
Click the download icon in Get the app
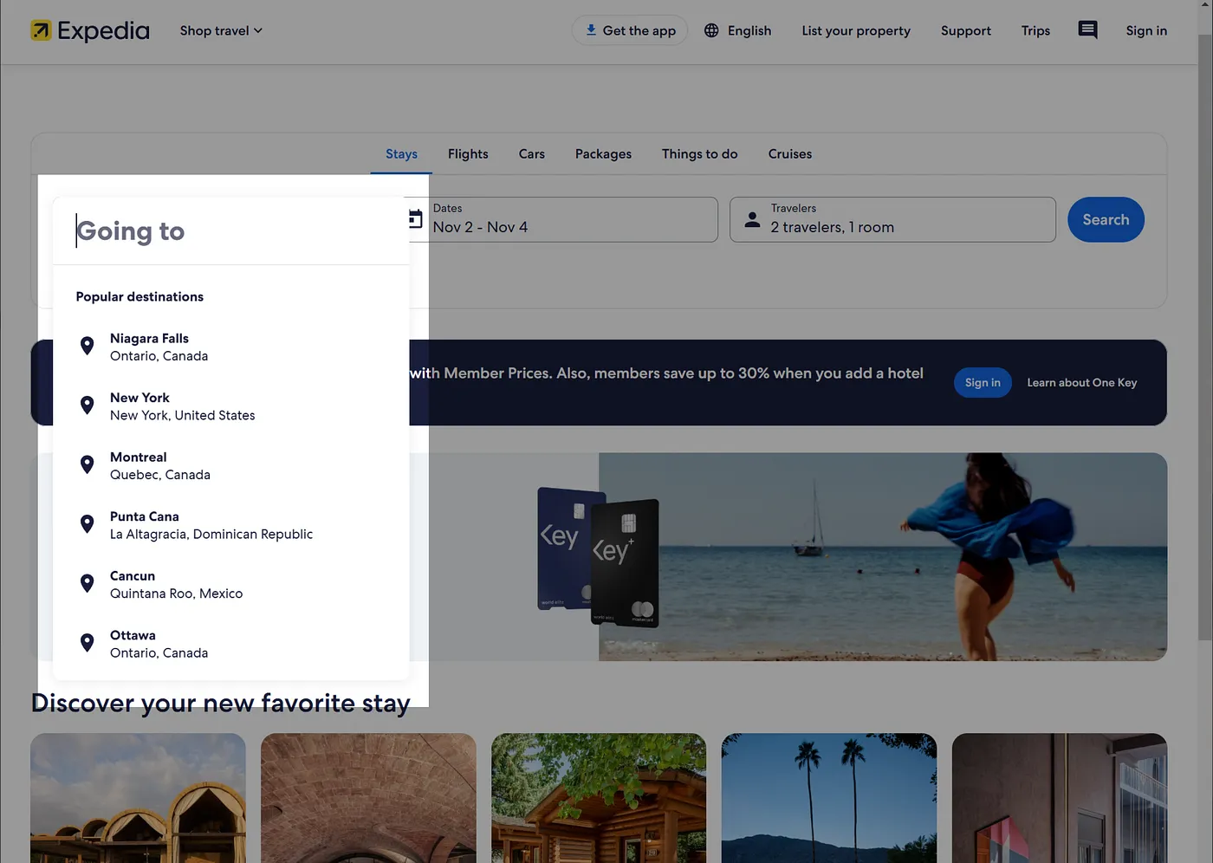coord(591,30)
